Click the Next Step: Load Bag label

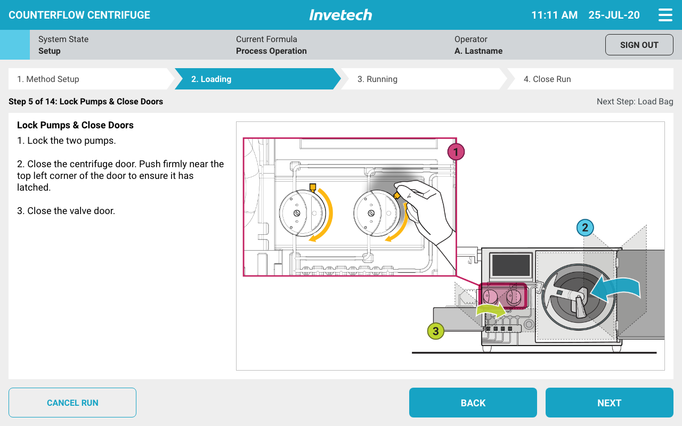[635, 101]
